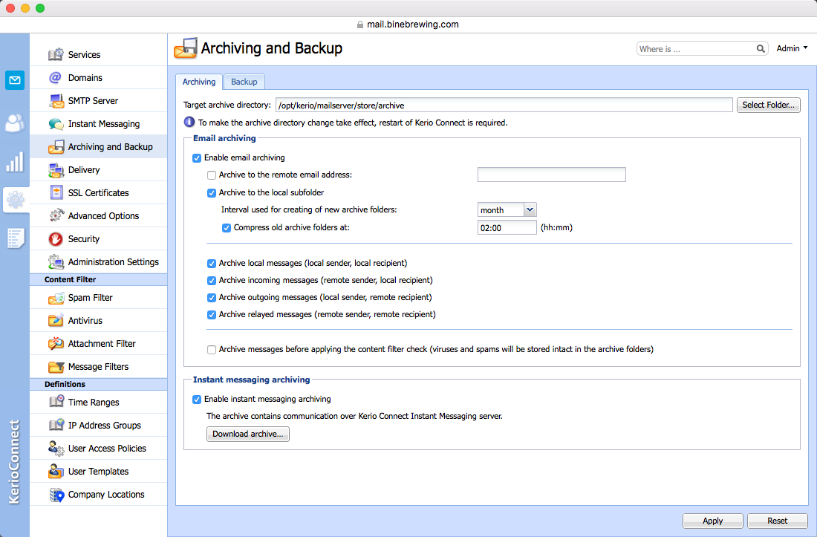Image resolution: width=817 pixels, height=537 pixels.
Task: Open the Services menu item label
Action: pos(84,55)
